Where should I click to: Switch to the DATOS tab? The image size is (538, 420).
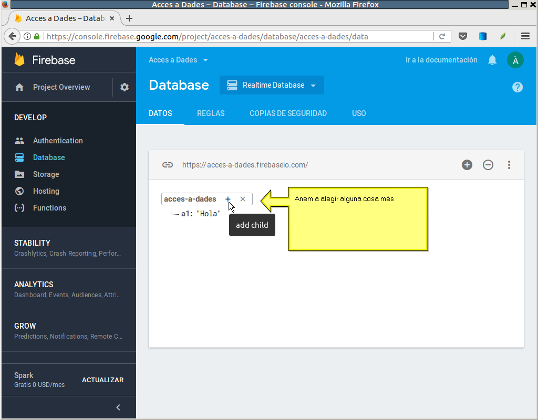pos(160,113)
